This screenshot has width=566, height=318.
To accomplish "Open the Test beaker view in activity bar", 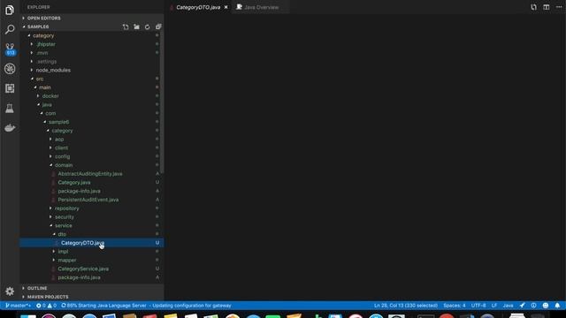I will [10, 108].
